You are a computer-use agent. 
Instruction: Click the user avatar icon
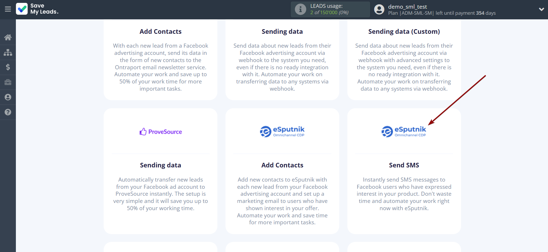point(379,10)
